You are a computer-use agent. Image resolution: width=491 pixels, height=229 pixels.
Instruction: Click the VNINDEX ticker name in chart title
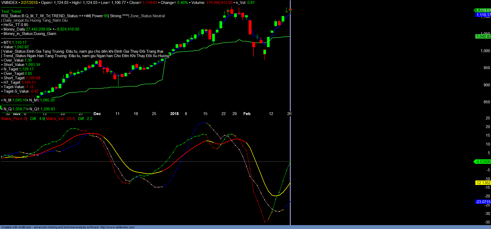(x=9, y=3)
